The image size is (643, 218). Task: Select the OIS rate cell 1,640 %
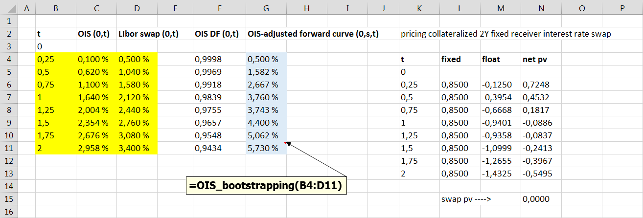pos(96,97)
